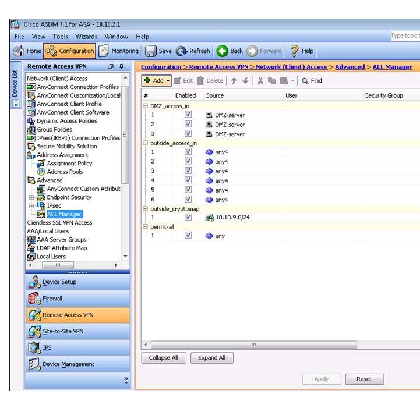420x419 pixels.
Task: Open Help from the toolbar
Action: (x=295, y=51)
